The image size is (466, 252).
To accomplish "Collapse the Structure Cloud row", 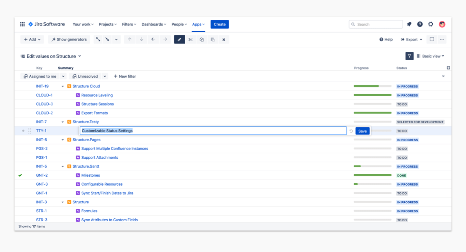I will click(63, 86).
